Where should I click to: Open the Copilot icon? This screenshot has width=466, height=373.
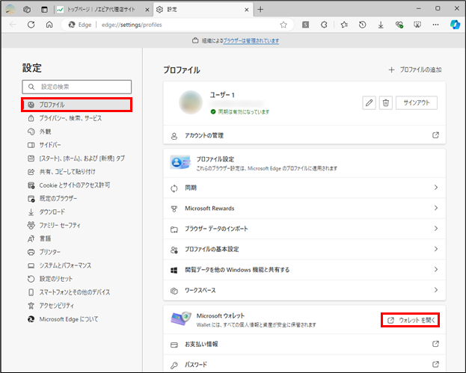tap(455, 25)
